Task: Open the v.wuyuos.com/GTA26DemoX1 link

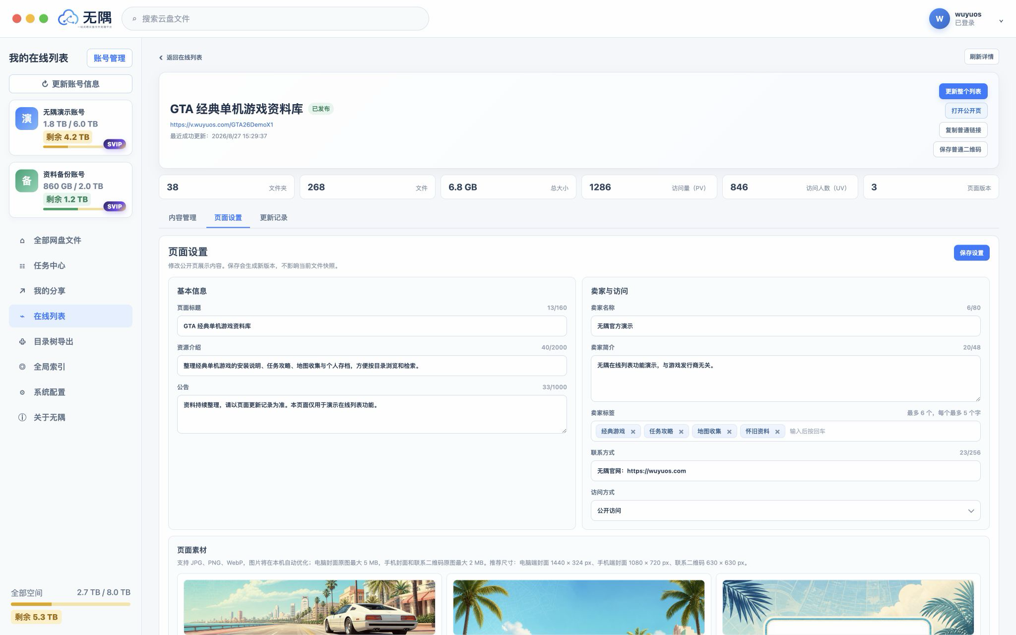Action: [x=222, y=125]
